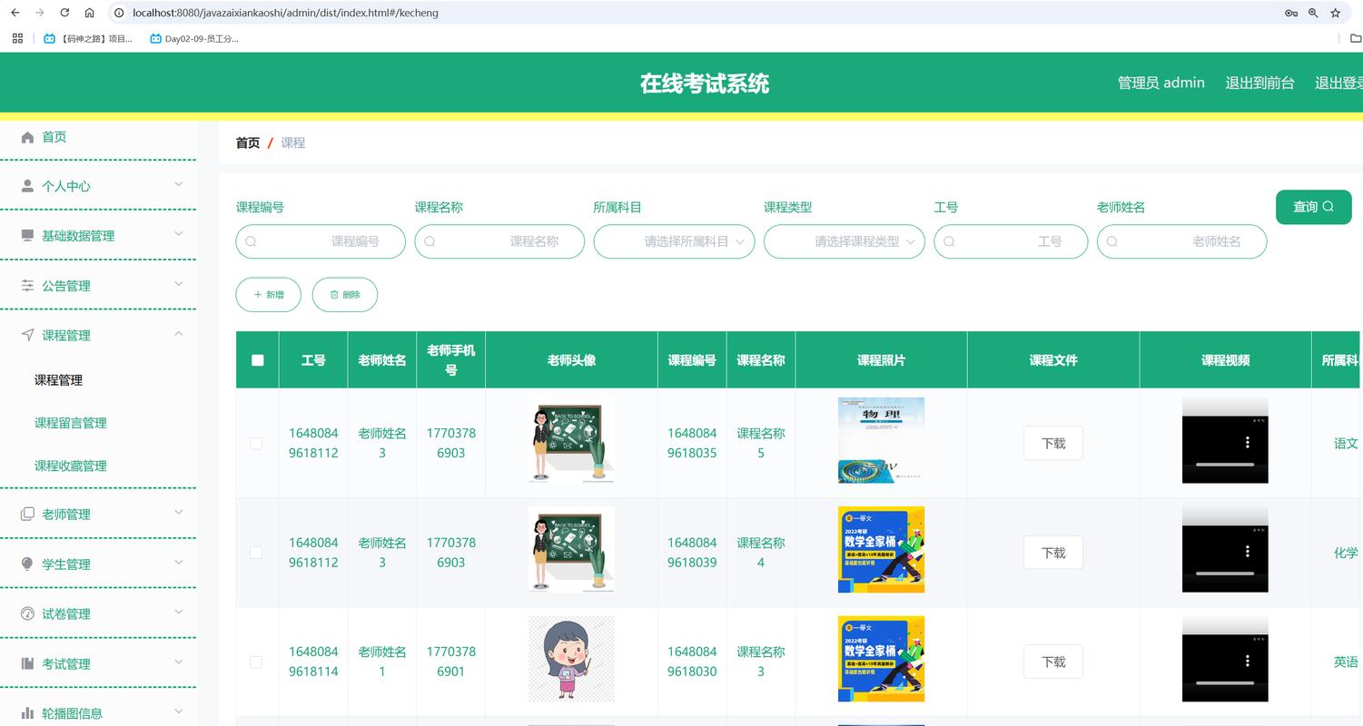Screen dimensions: 1363x726
Task: Click the 课程编号 search input field
Action: pos(321,241)
